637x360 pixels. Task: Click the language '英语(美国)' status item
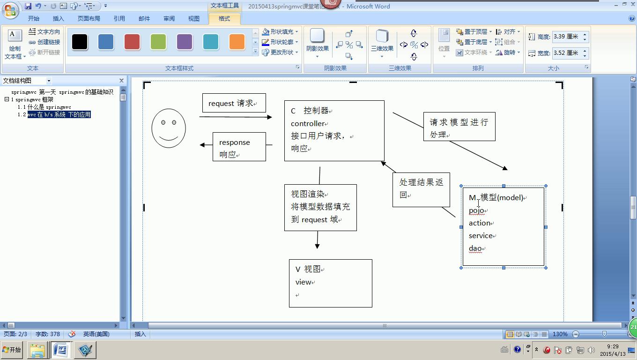(x=96, y=334)
